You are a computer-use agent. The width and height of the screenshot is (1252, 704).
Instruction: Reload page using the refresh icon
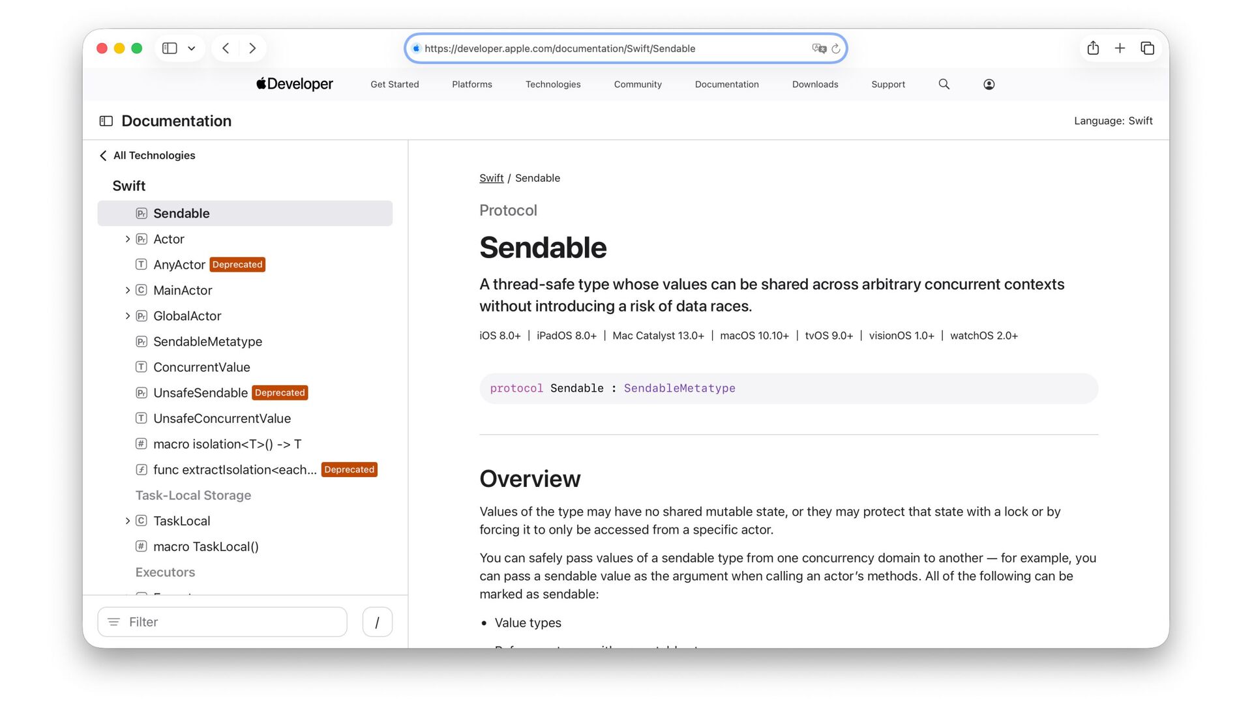[836, 49]
